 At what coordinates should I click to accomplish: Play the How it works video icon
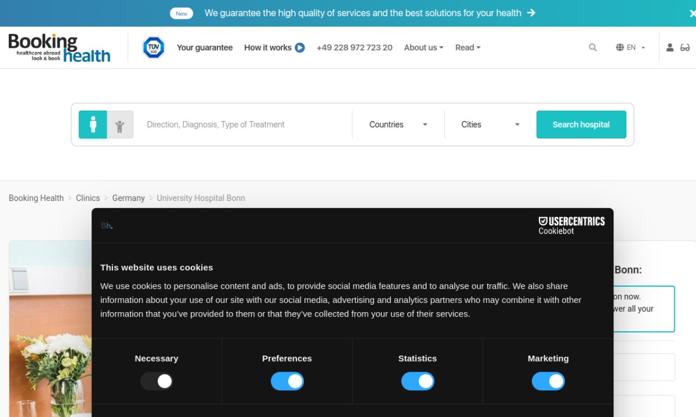[x=300, y=48]
